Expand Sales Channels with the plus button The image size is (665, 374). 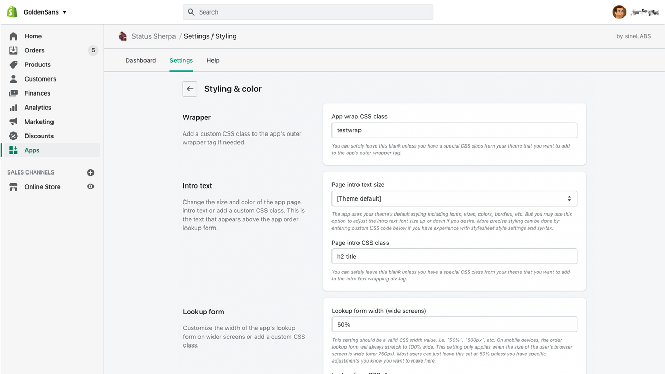(x=90, y=172)
